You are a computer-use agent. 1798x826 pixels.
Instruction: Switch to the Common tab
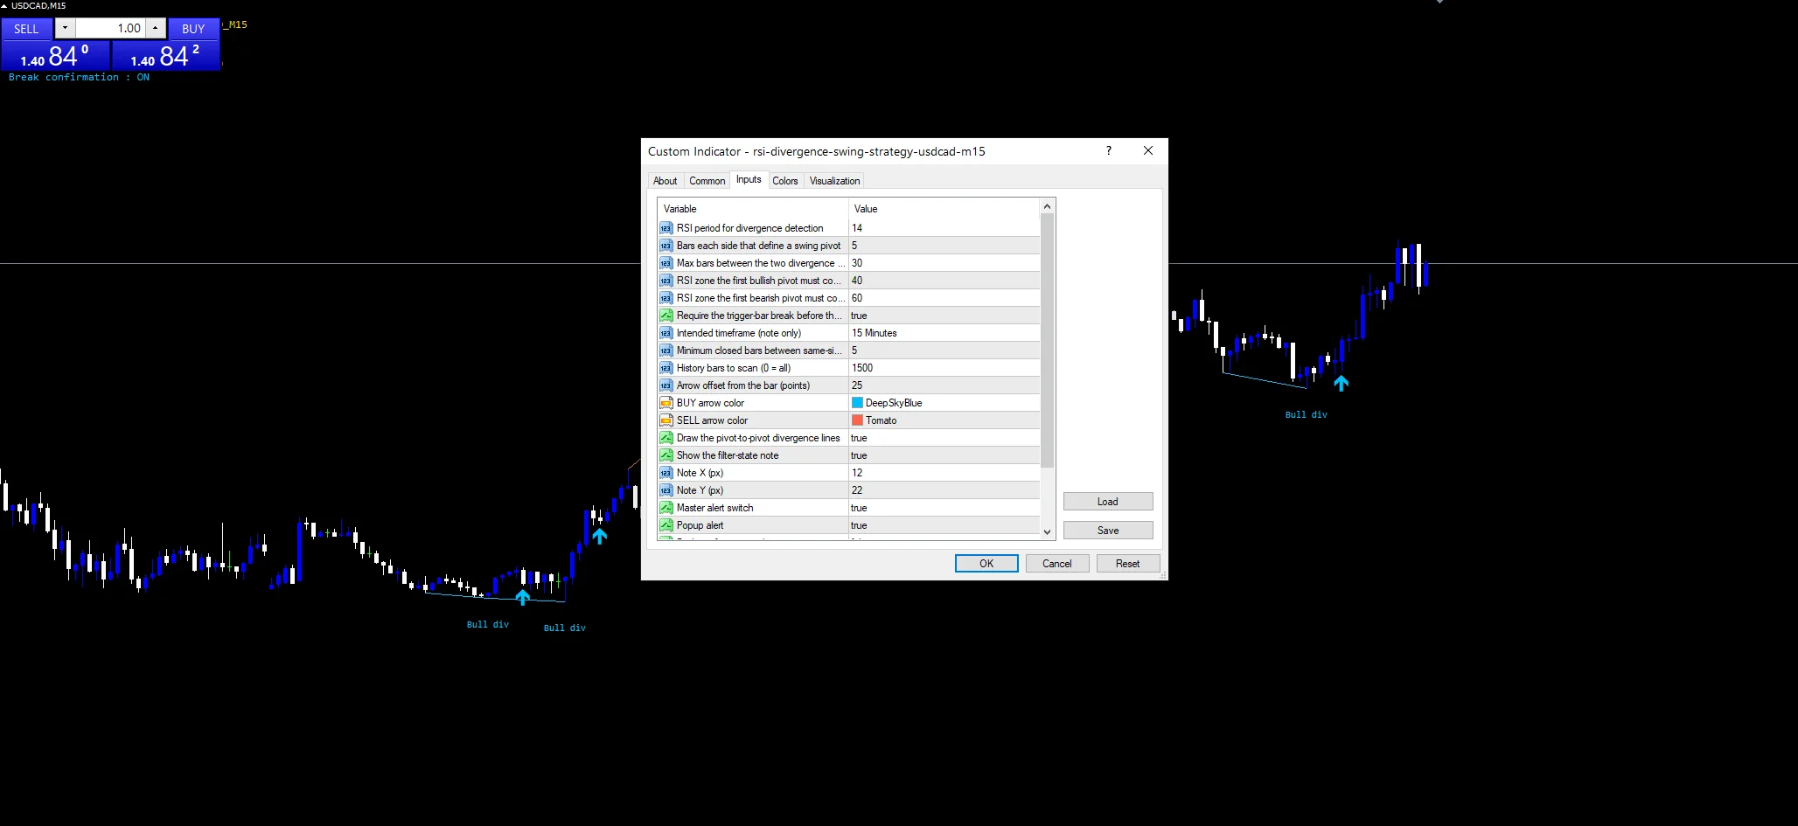coord(707,181)
